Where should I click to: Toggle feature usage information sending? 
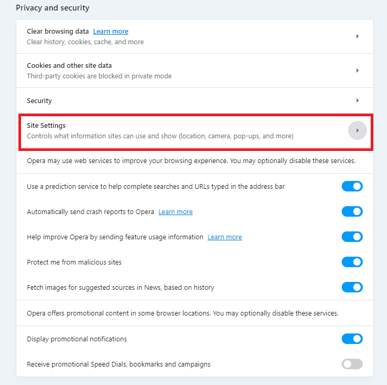click(352, 237)
